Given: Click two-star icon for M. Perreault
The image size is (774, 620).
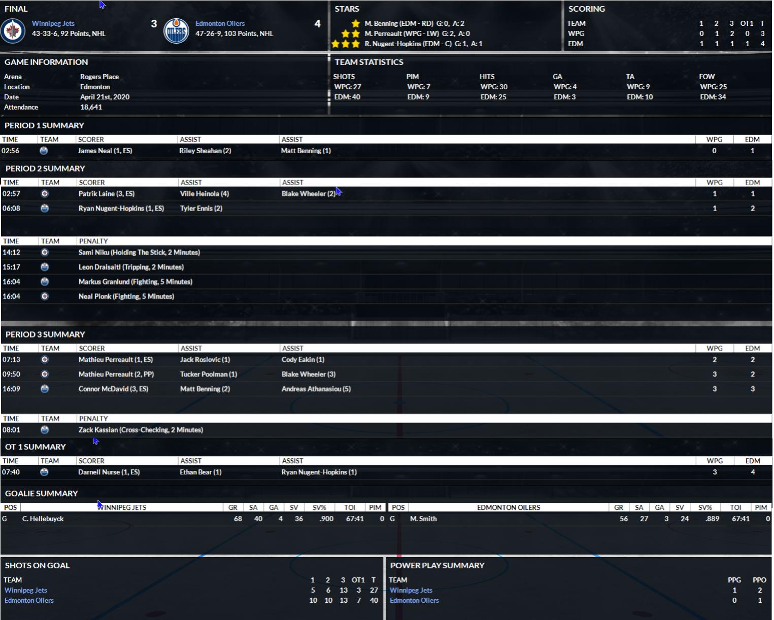Looking at the screenshot, I should coord(350,33).
